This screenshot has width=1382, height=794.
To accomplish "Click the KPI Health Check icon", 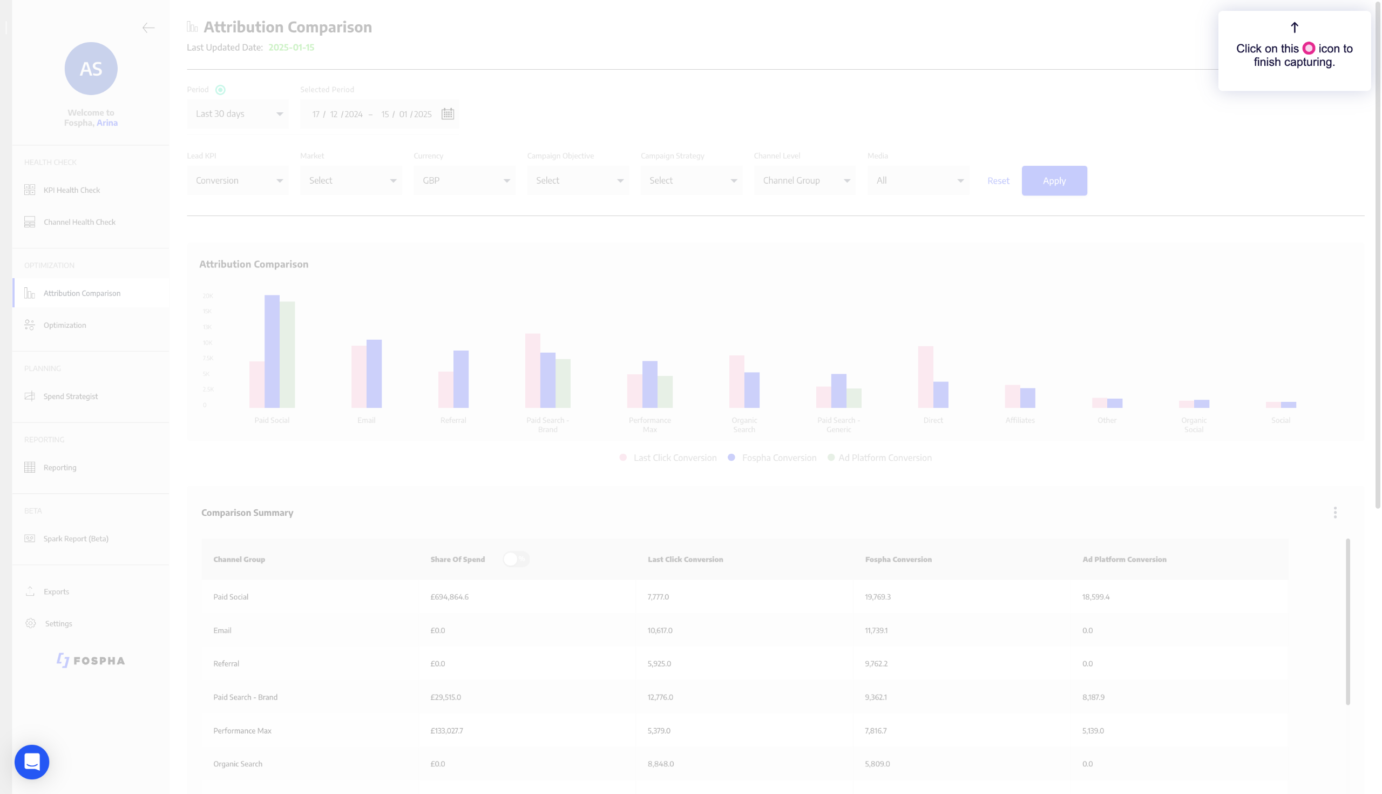I will tap(30, 190).
